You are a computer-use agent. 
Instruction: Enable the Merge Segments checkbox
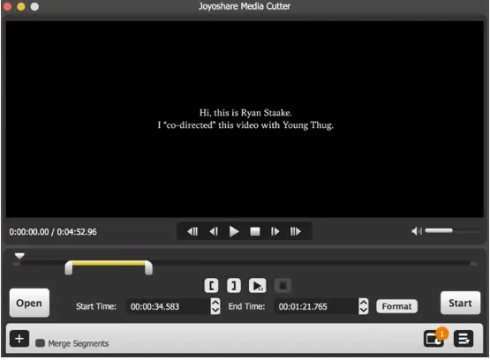coord(40,343)
